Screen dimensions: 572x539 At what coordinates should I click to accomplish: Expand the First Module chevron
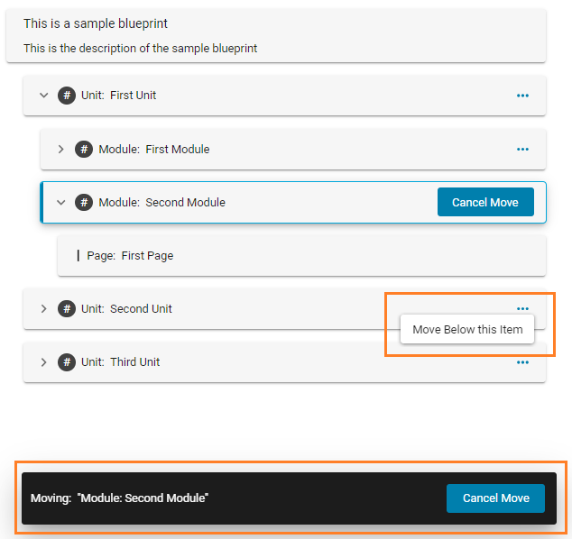tap(60, 150)
